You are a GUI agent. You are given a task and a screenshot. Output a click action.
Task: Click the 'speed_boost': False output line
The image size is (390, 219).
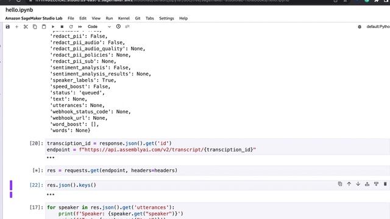point(80,86)
